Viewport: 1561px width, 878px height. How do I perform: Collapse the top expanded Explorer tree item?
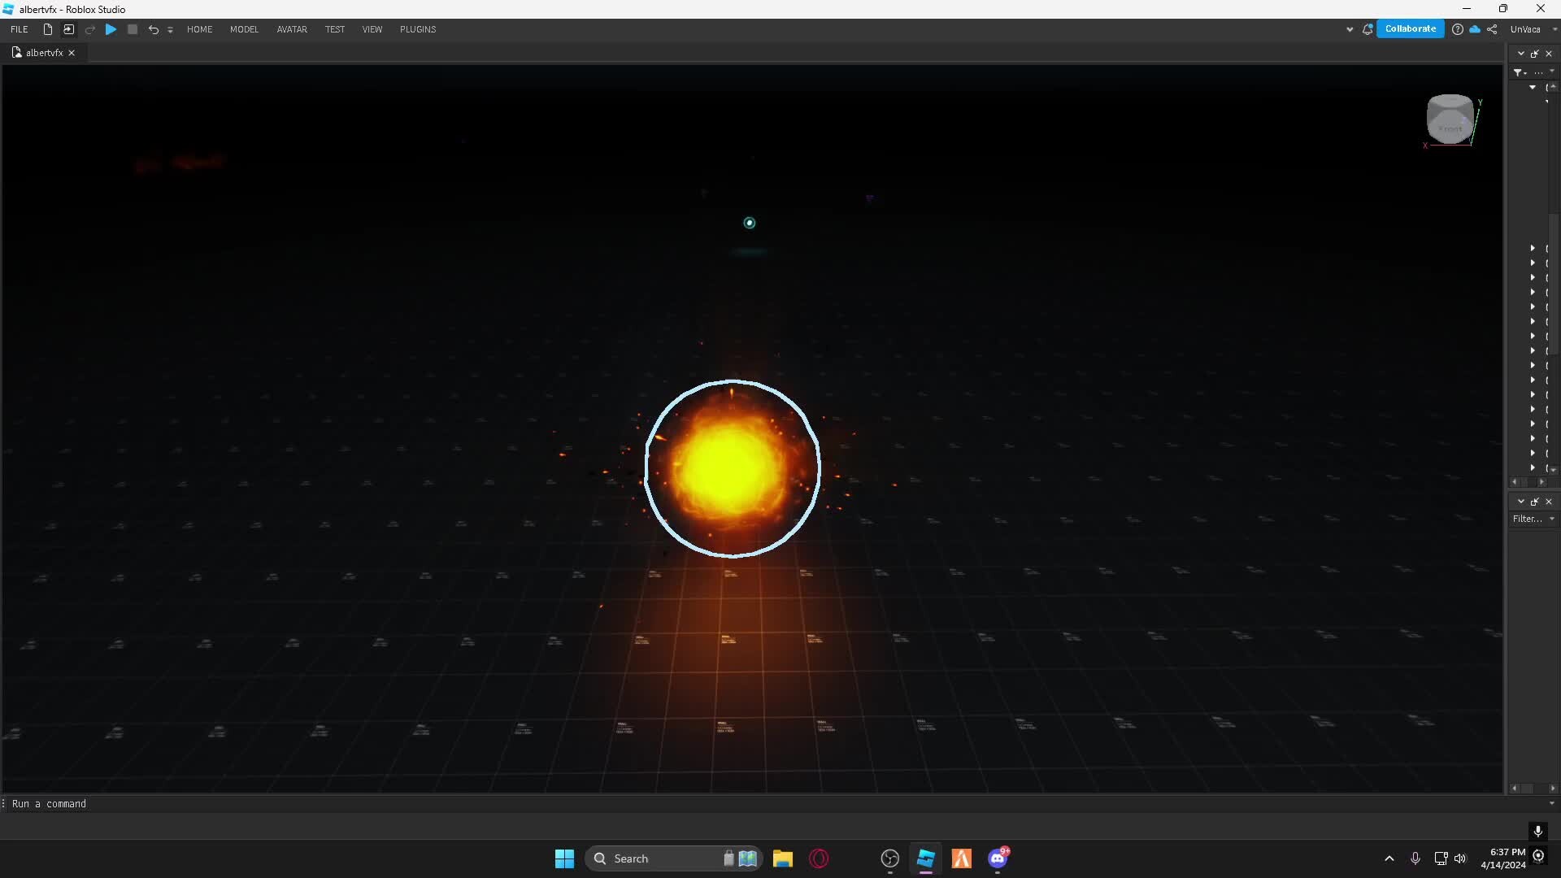(x=1533, y=87)
